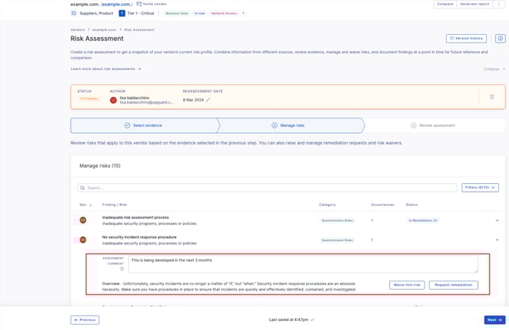Image resolution: width=509 pixels, height=330 pixels.
Task: Click the Request remediation button
Action: pos(454,285)
